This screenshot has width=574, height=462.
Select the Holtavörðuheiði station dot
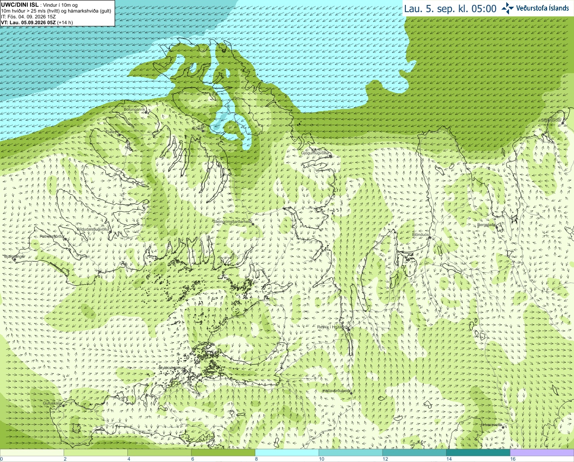351,393
